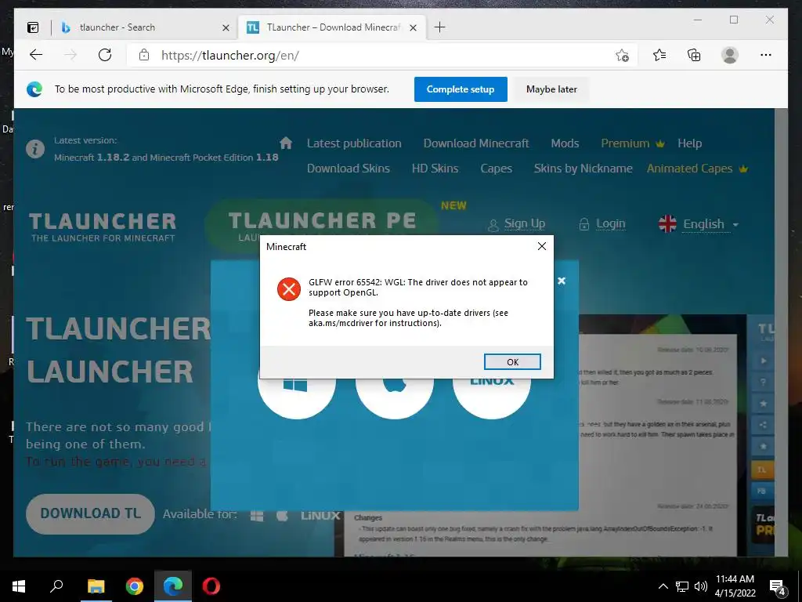Viewport: 802px width, 602px height.
Task: Open Latest publication menu
Action: pos(354,143)
